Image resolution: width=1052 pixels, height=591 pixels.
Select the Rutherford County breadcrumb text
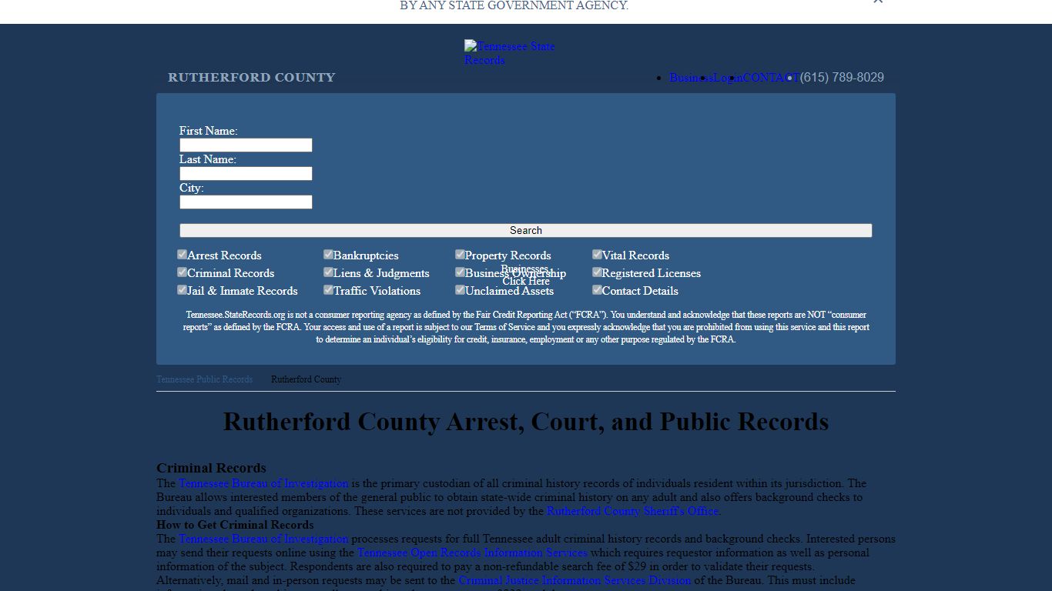(x=306, y=379)
